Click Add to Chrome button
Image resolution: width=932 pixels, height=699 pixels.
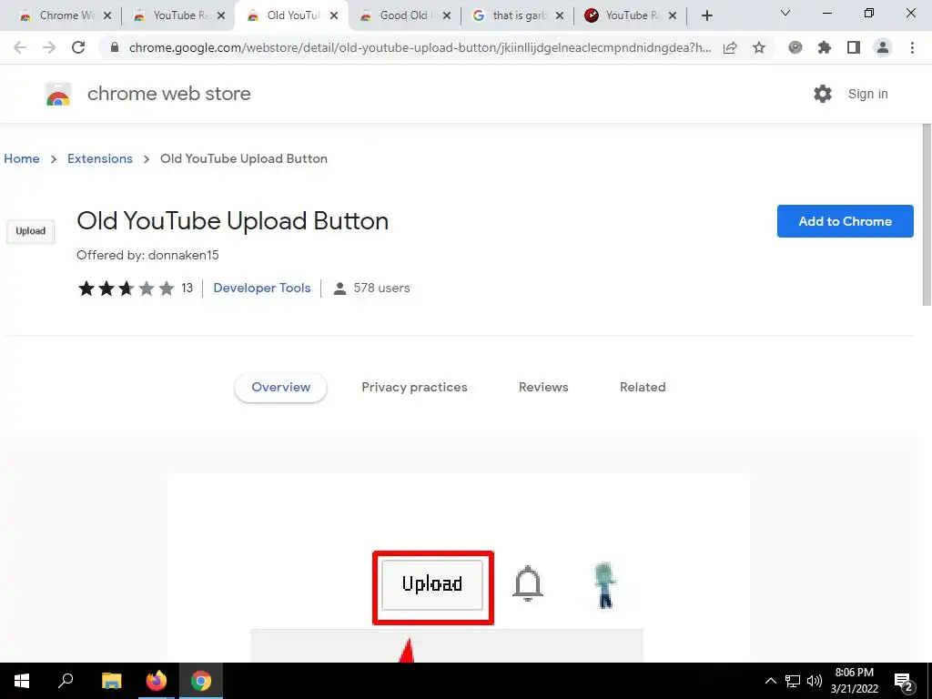[x=845, y=221]
